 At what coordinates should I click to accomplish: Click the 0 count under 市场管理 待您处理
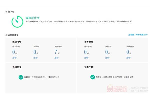85,52
